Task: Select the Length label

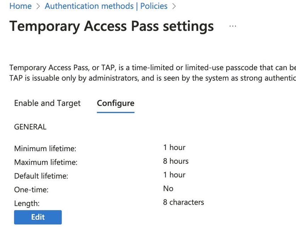Action: (x=27, y=204)
